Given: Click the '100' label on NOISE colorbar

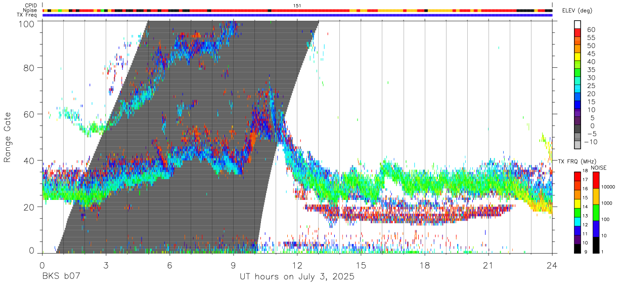Looking at the screenshot, I should coord(606,219).
